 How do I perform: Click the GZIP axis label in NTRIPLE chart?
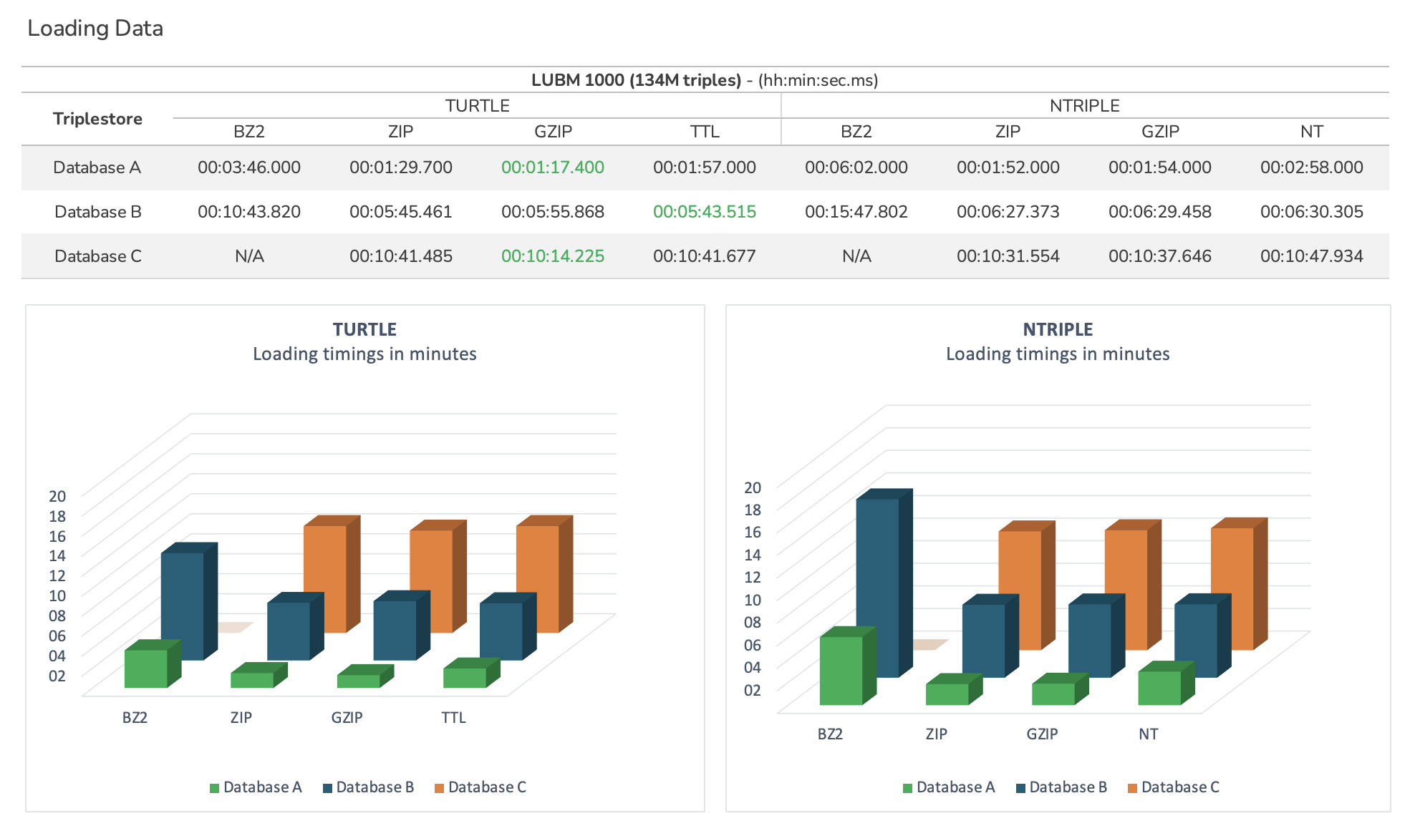pyautogui.click(x=1042, y=734)
